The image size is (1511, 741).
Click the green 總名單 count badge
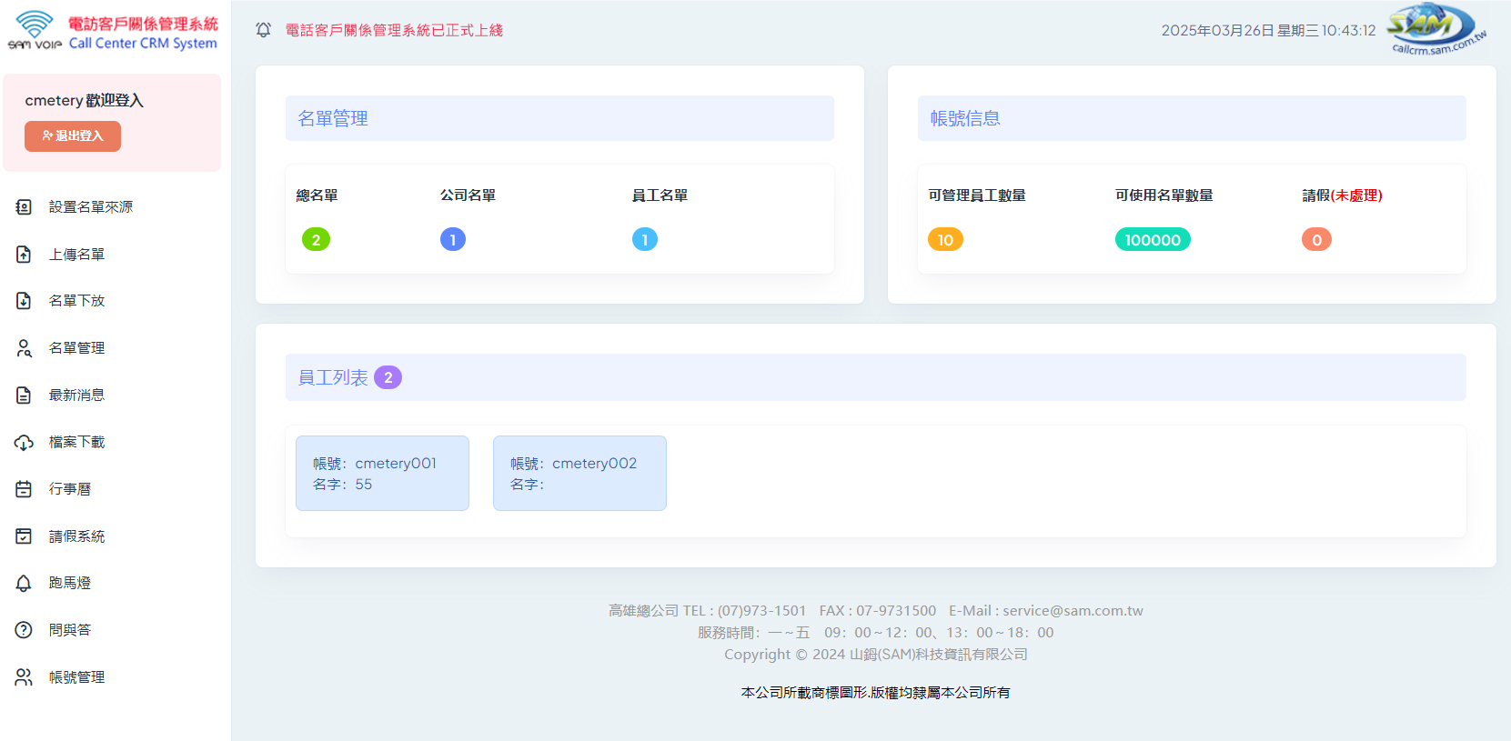pos(316,240)
